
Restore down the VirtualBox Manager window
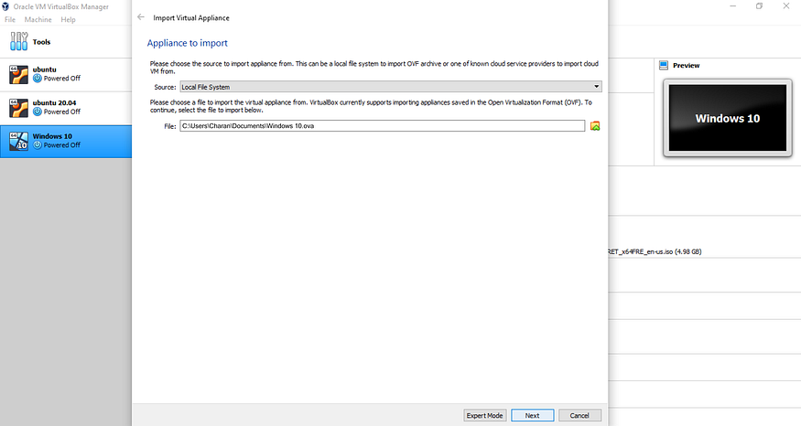760,6
